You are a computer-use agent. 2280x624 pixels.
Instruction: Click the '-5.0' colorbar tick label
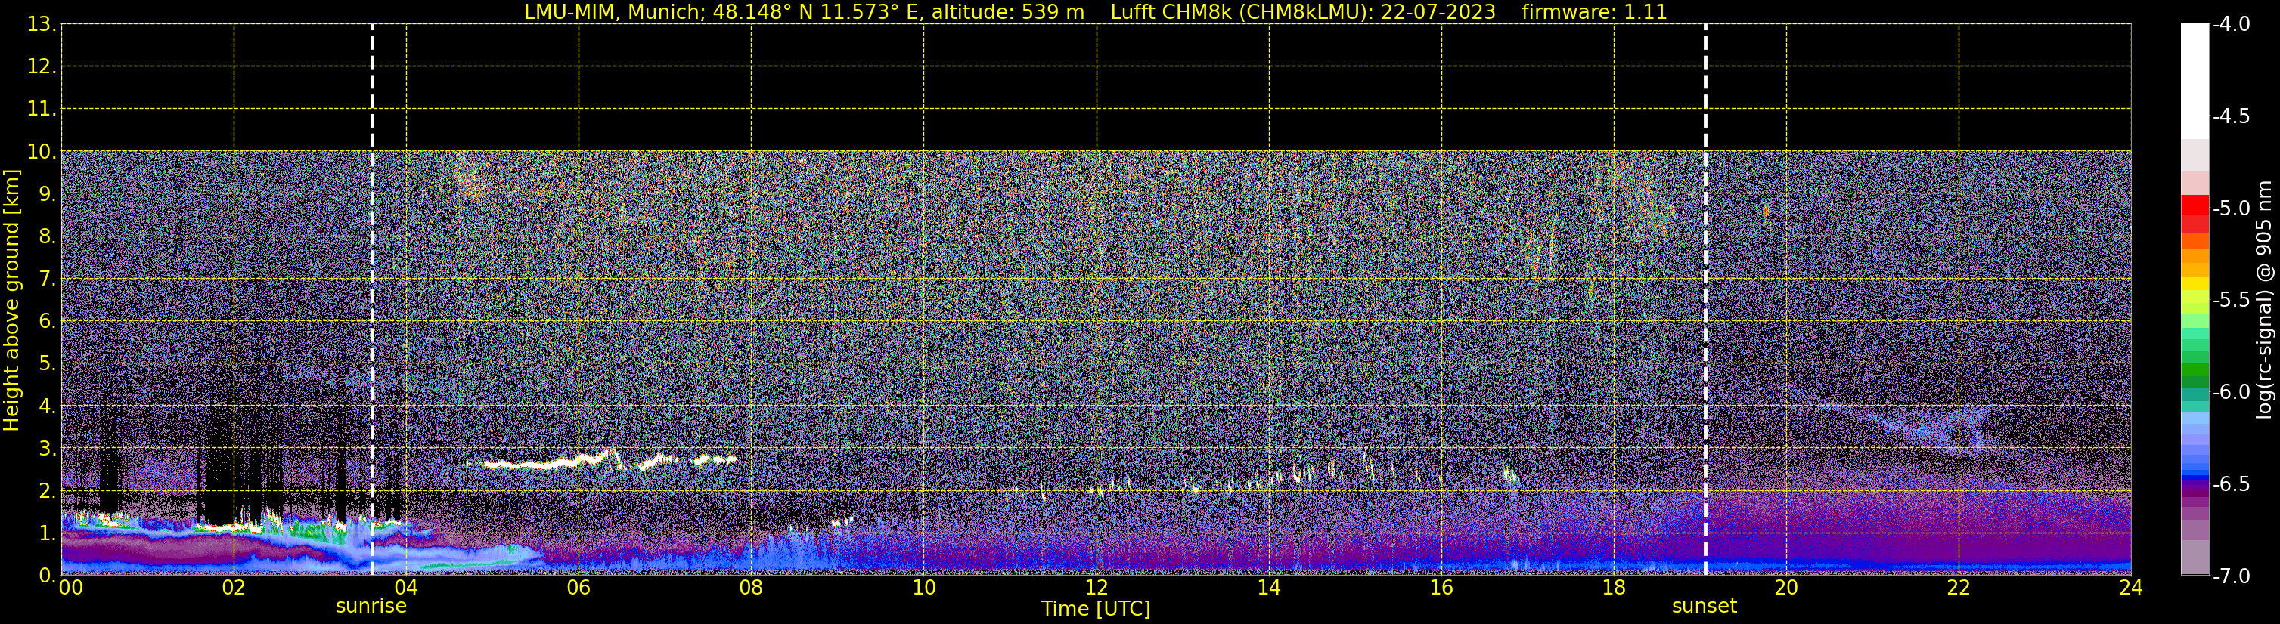pyautogui.click(x=2230, y=209)
